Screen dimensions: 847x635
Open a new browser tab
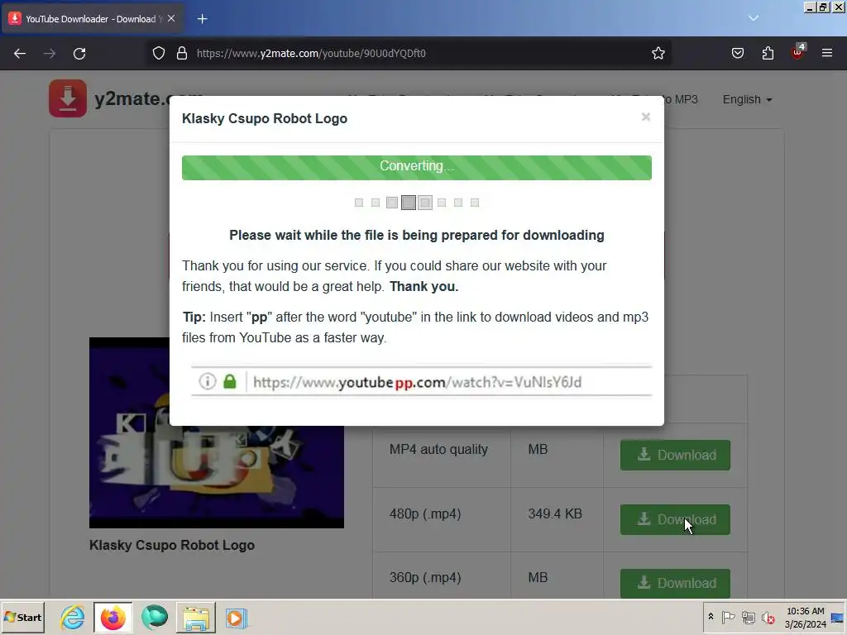tap(202, 19)
